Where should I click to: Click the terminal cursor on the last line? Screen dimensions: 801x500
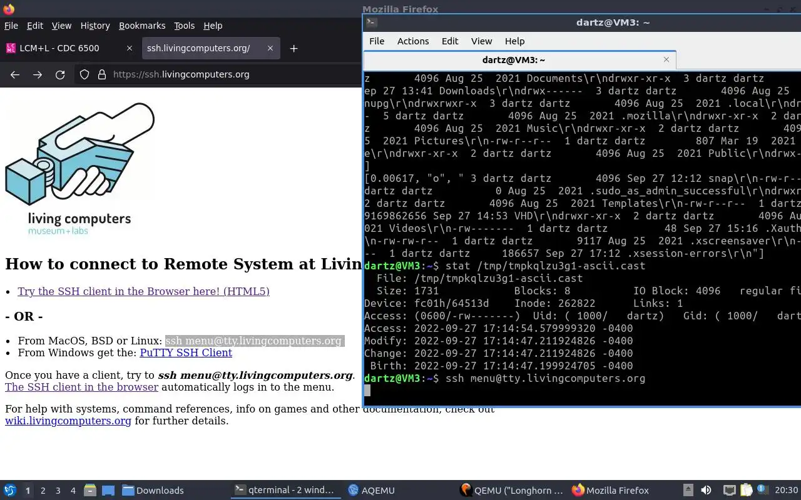click(x=367, y=391)
